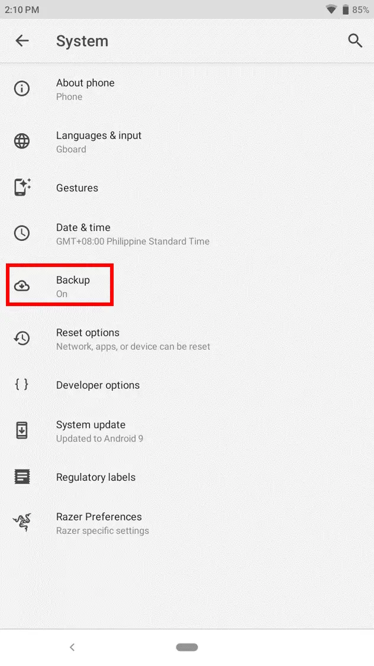Tap the back arrow in the header
374x666 pixels.
[x=22, y=41]
